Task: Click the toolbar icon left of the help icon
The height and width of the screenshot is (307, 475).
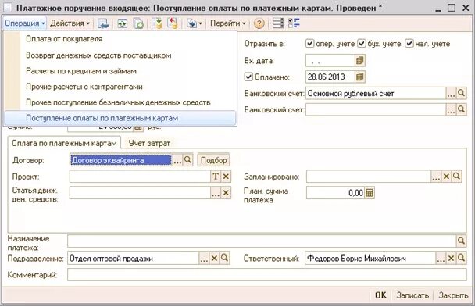Action: 195,23
